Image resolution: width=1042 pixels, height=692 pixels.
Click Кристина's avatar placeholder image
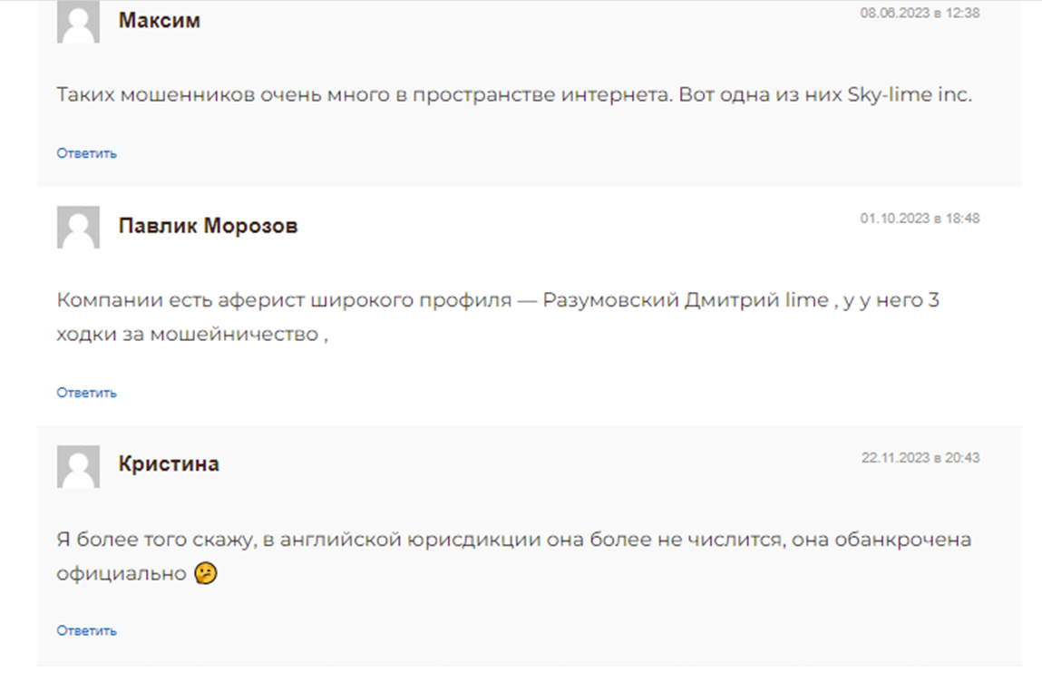pos(78,467)
